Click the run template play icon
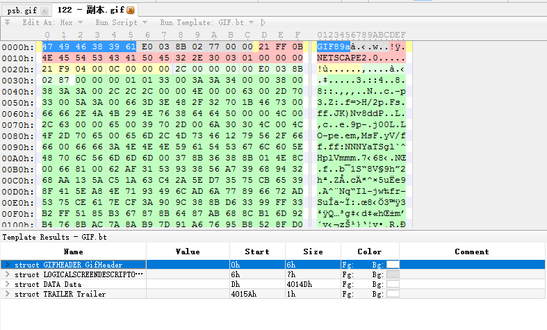This screenshot has width=547, height=330. [263, 22]
